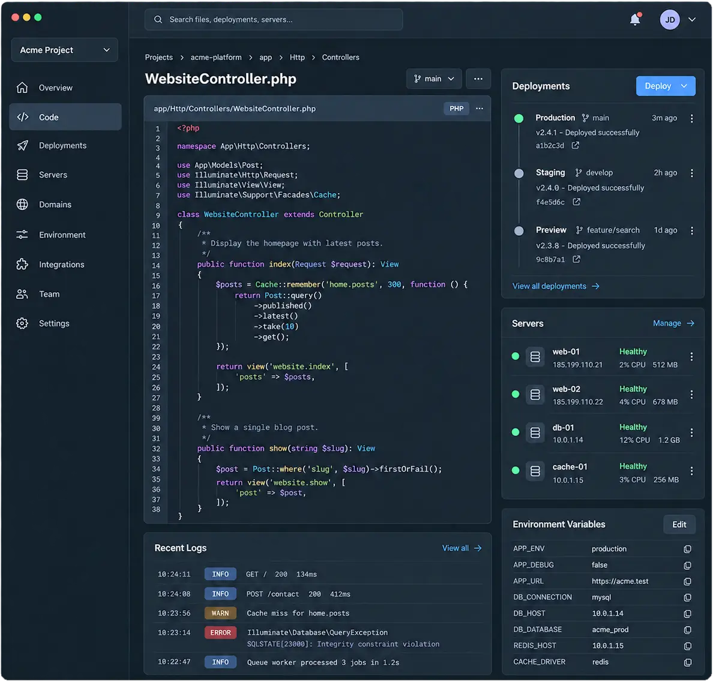Copy the DB_DATABASE variable value
713x682 pixels.
point(687,630)
